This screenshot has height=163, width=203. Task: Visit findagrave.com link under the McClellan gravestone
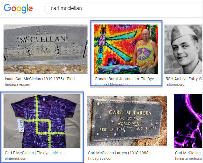[x=17, y=84]
